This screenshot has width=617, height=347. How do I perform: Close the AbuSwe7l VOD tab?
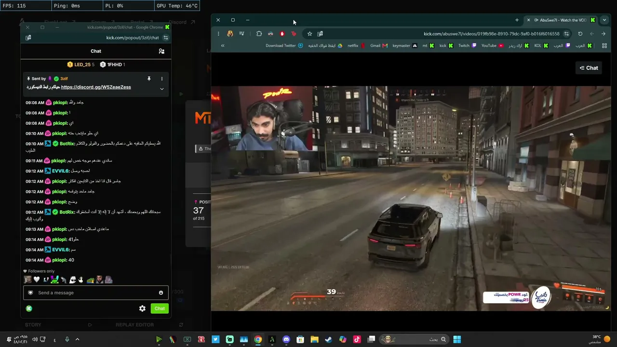pos(528,20)
